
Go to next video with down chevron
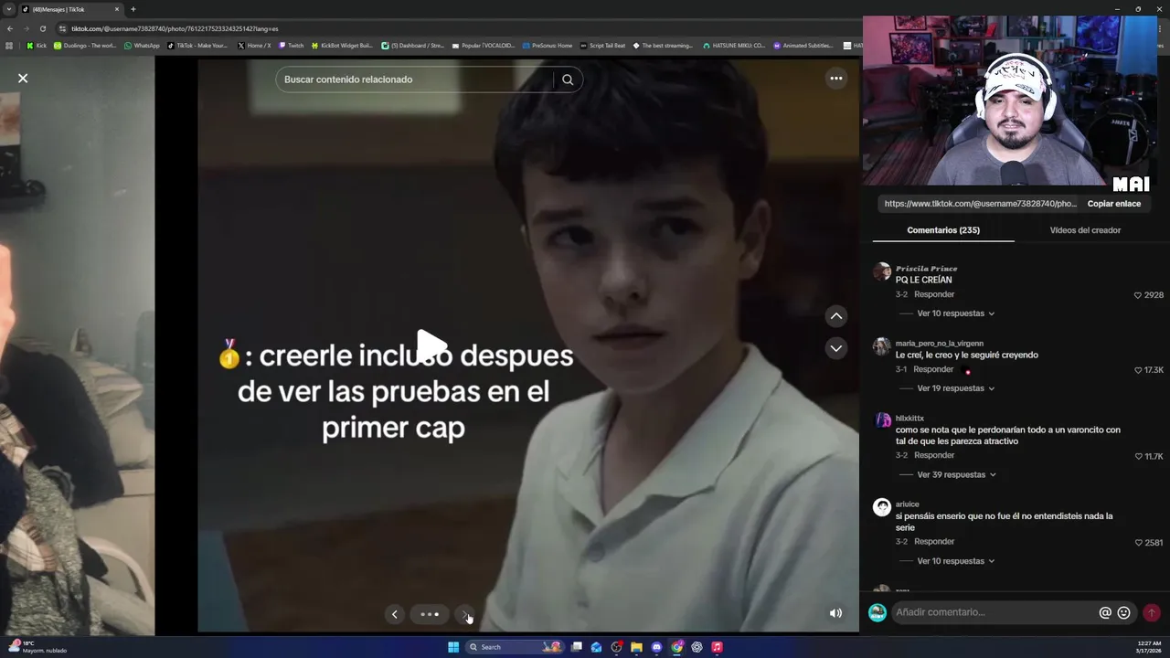(836, 348)
